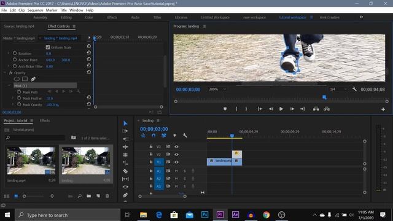Open the Clip menu
The image size is (393, 221).
(x=21, y=10)
